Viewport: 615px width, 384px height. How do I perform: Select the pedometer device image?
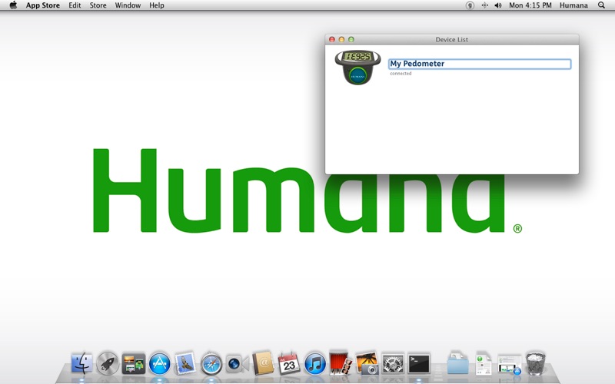(x=357, y=67)
